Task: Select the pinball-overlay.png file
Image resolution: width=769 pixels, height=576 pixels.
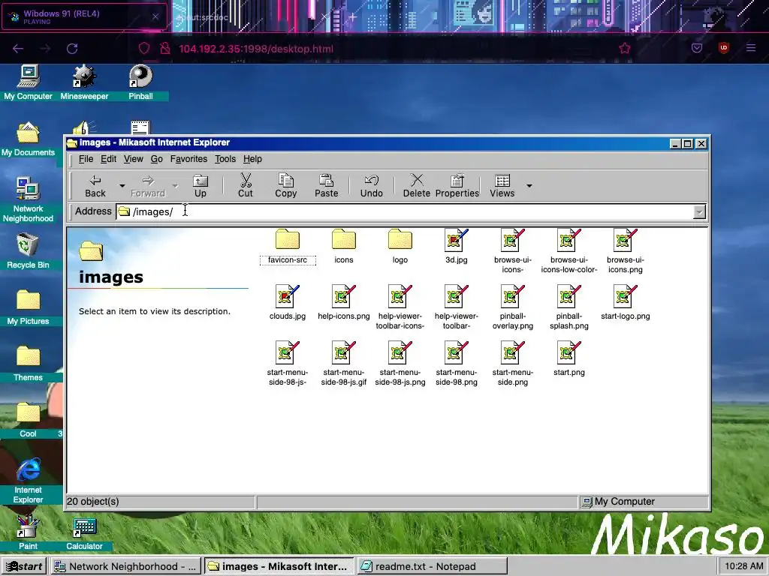Action: (512, 307)
